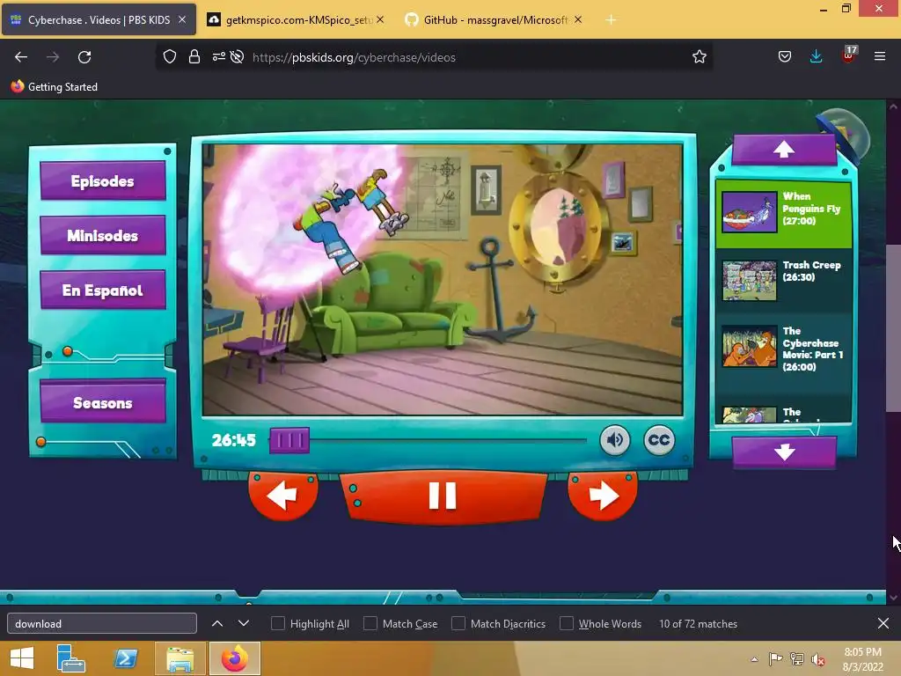Image resolution: width=901 pixels, height=676 pixels.
Task: Open the Episodes category
Action: coord(103,181)
